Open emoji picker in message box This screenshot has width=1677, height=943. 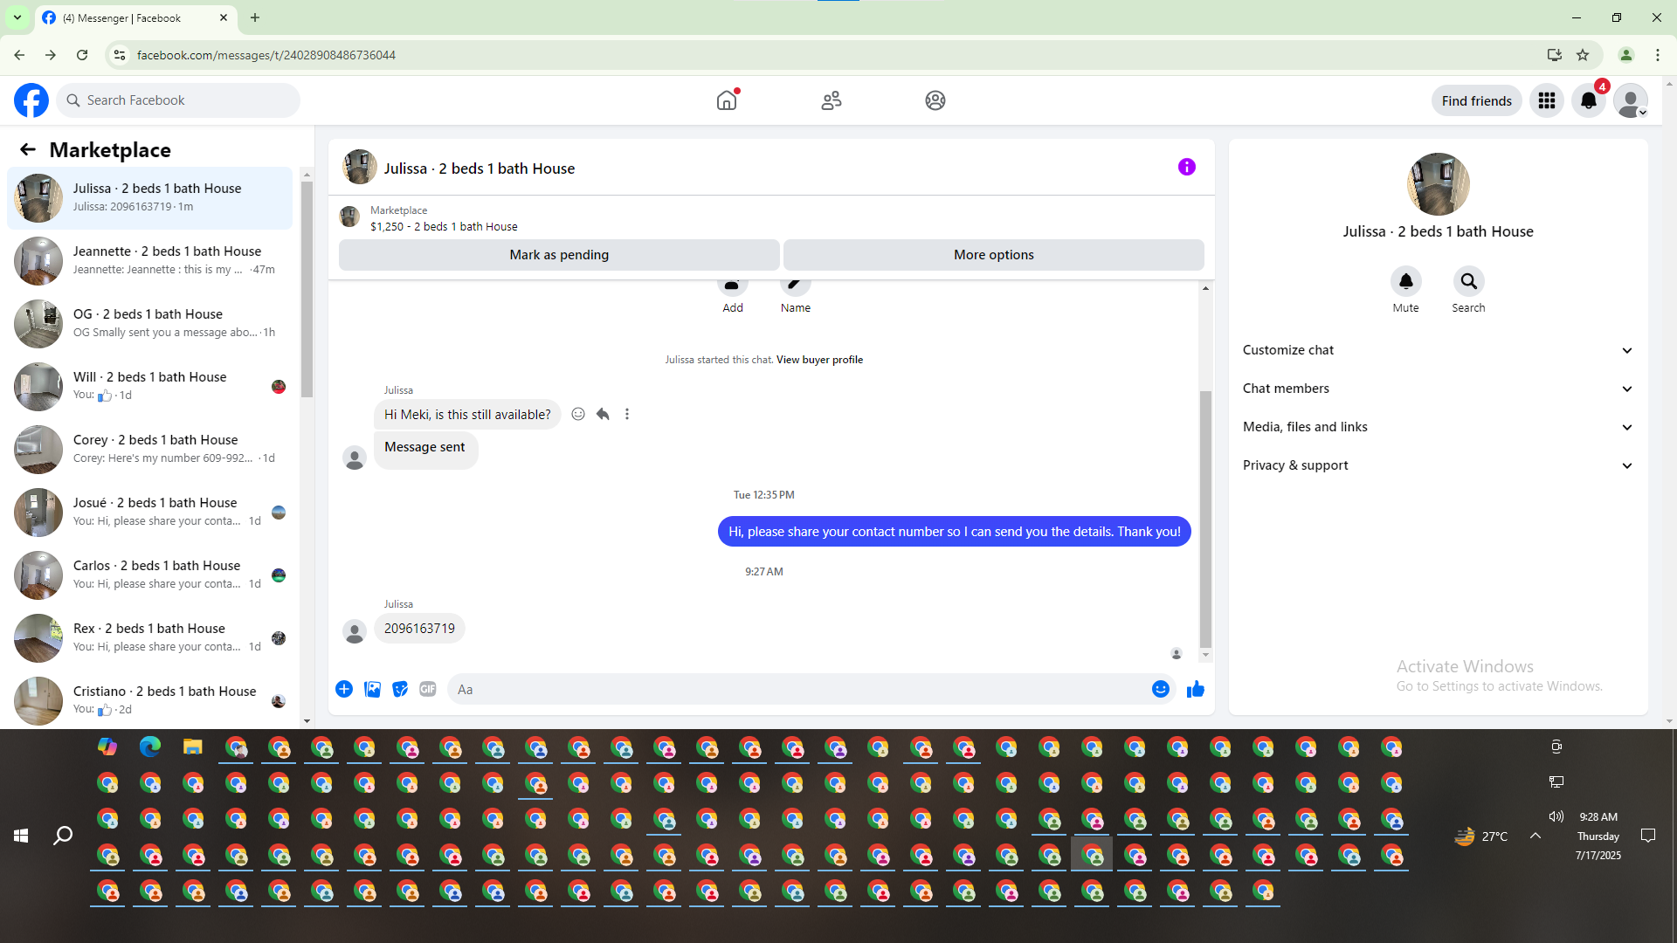pyautogui.click(x=1161, y=689)
